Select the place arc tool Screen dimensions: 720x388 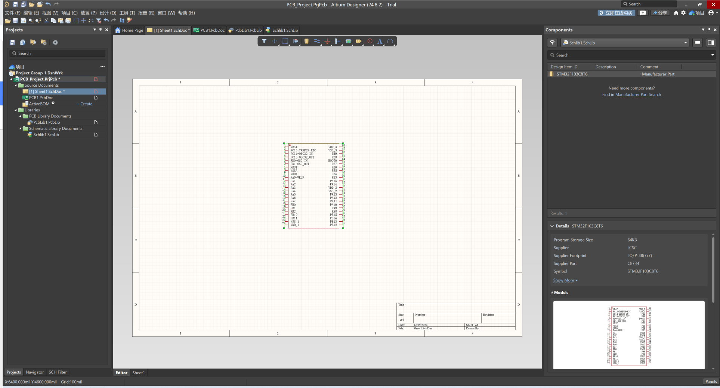[390, 41]
